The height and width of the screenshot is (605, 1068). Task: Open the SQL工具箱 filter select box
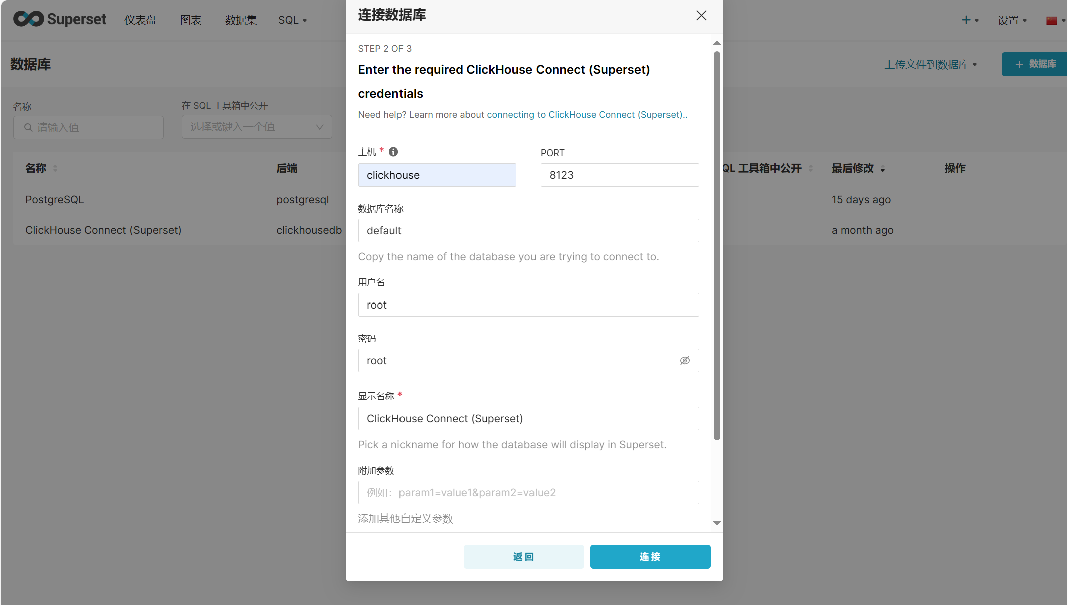tap(256, 127)
